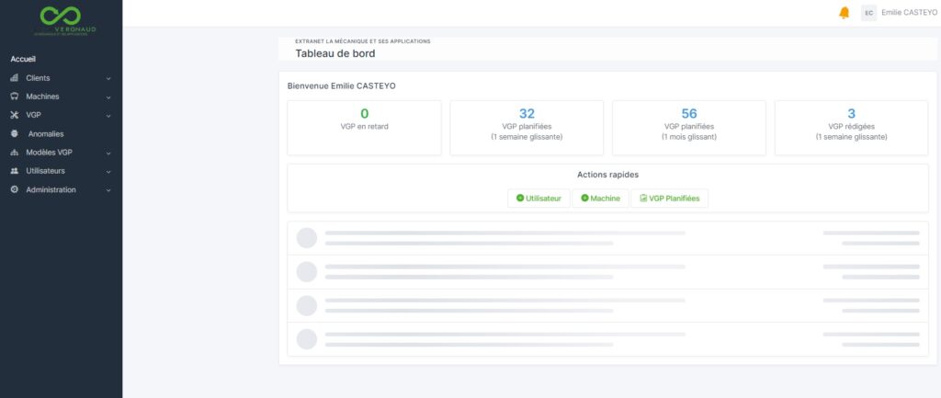
Task: Click the Utilisateur quick action button
Action: tap(539, 199)
